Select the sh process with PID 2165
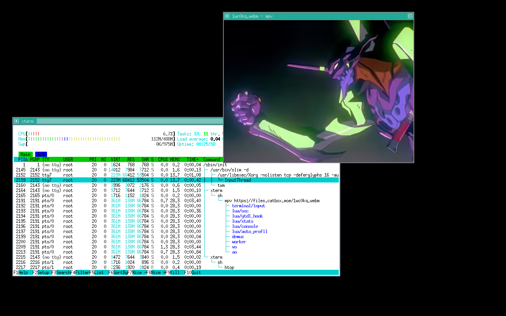 coord(177,196)
